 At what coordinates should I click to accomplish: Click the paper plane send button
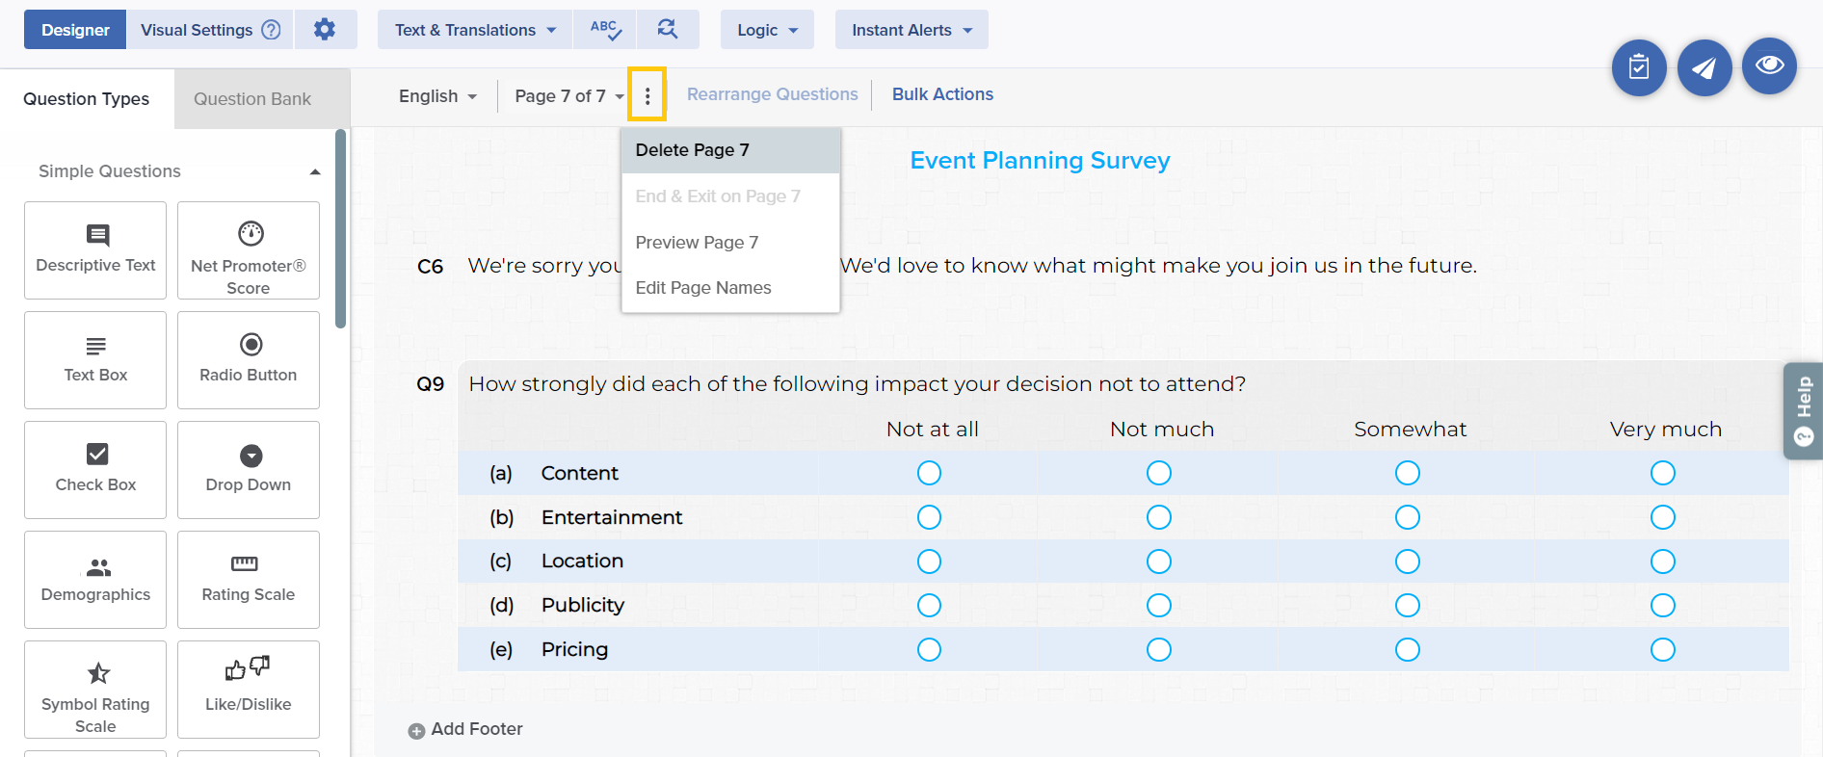click(1704, 67)
